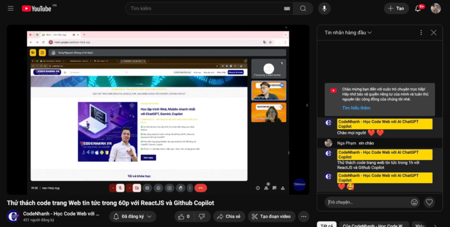Close the live chat panel
This screenshot has height=227, width=450.
pyautogui.click(x=434, y=33)
